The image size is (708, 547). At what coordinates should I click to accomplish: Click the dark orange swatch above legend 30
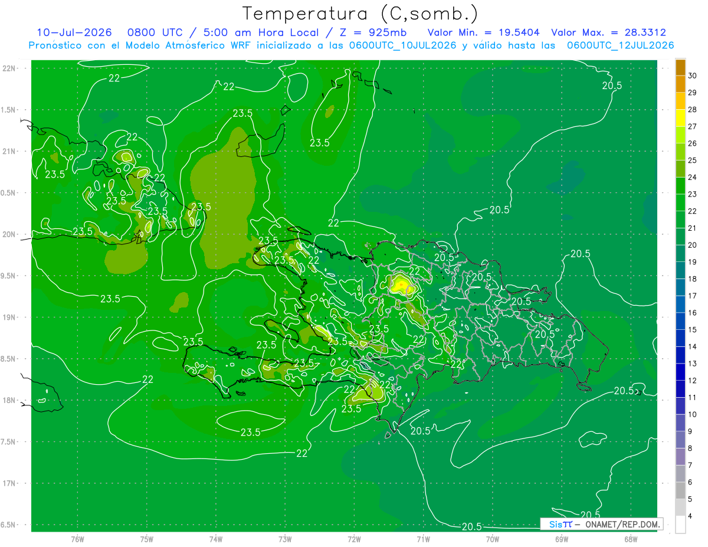coord(680,67)
